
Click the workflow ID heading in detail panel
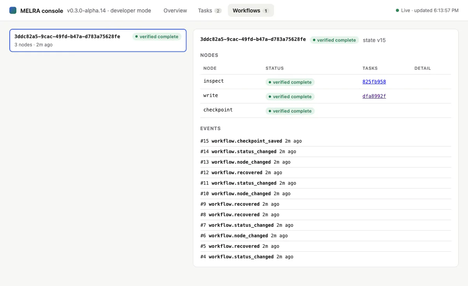[x=253, y=39]
